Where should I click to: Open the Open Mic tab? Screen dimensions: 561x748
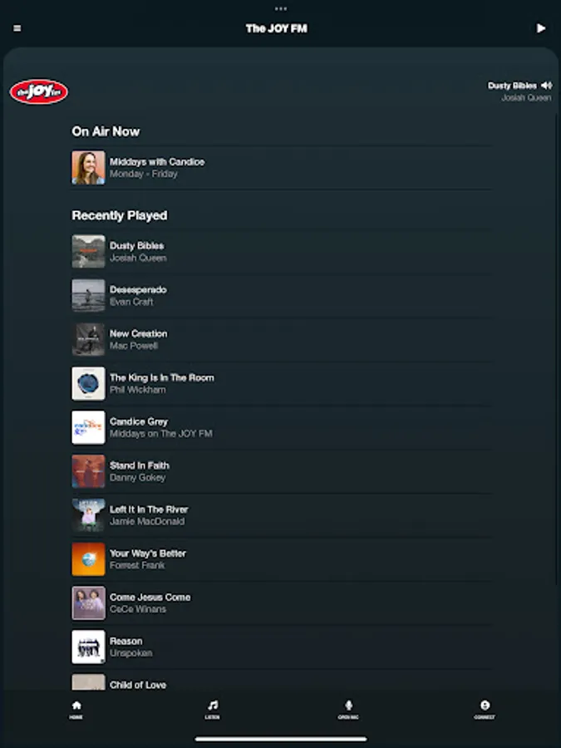[x=349, y=710]
